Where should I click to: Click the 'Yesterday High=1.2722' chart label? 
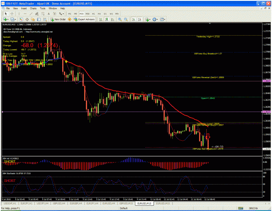click(x=208, y=36)
